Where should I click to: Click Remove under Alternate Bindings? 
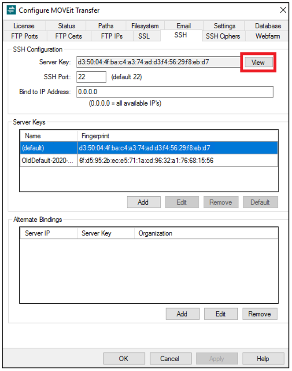tap(259, 314)
